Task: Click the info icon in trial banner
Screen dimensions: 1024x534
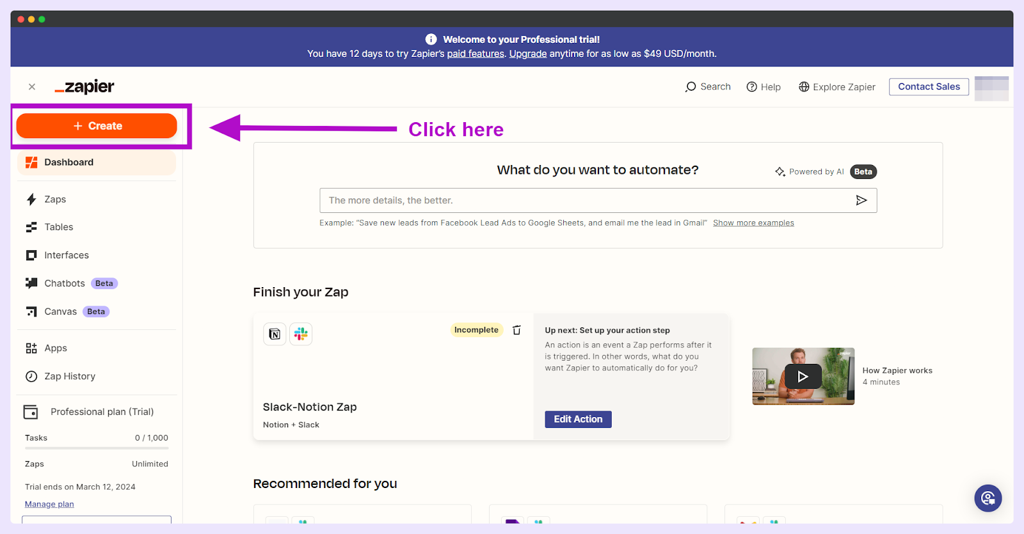Action: point(431,39)
